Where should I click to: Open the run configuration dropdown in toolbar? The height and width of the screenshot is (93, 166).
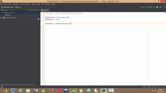pyautogui.click(x=143, y=7)
